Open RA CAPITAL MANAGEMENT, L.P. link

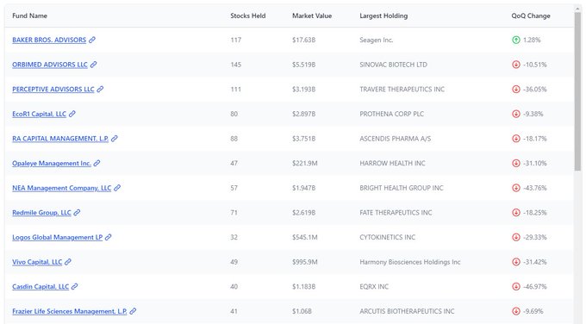[x=60, y=138]
